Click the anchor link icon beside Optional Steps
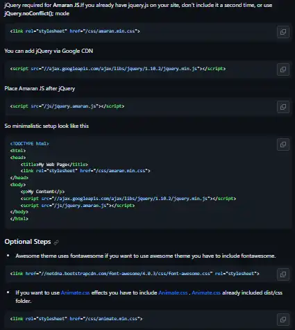 (x=56, y=242)
